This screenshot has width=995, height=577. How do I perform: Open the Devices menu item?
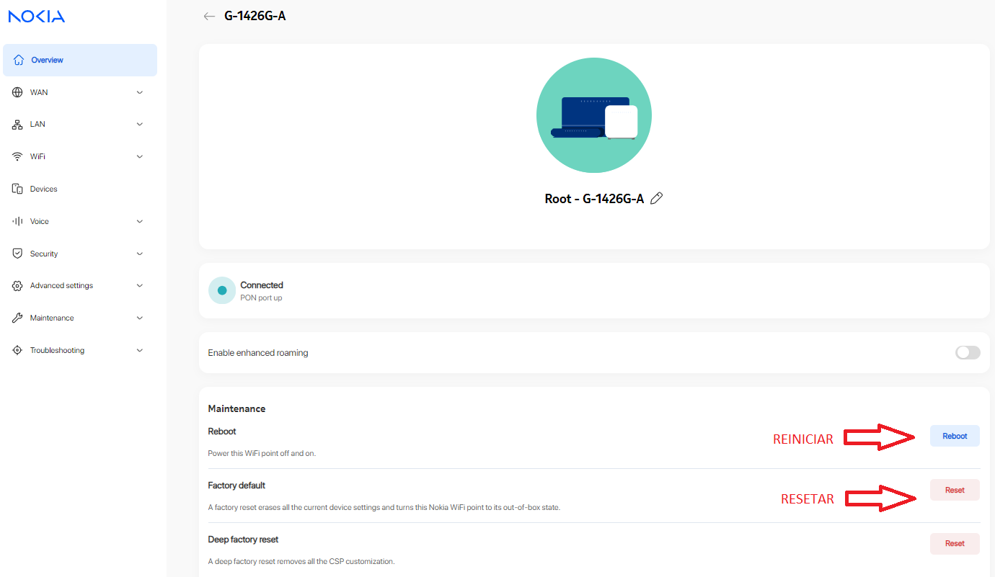[x=80, y=189]
